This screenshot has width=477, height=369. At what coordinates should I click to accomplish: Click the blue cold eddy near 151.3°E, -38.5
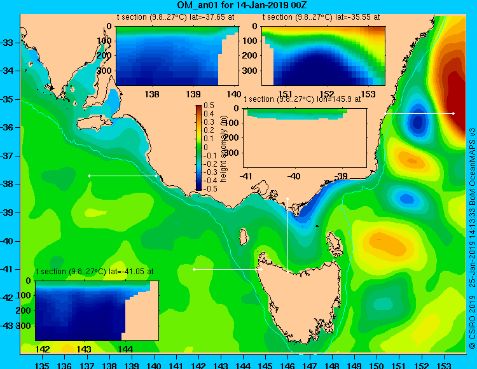pos(406,199)
